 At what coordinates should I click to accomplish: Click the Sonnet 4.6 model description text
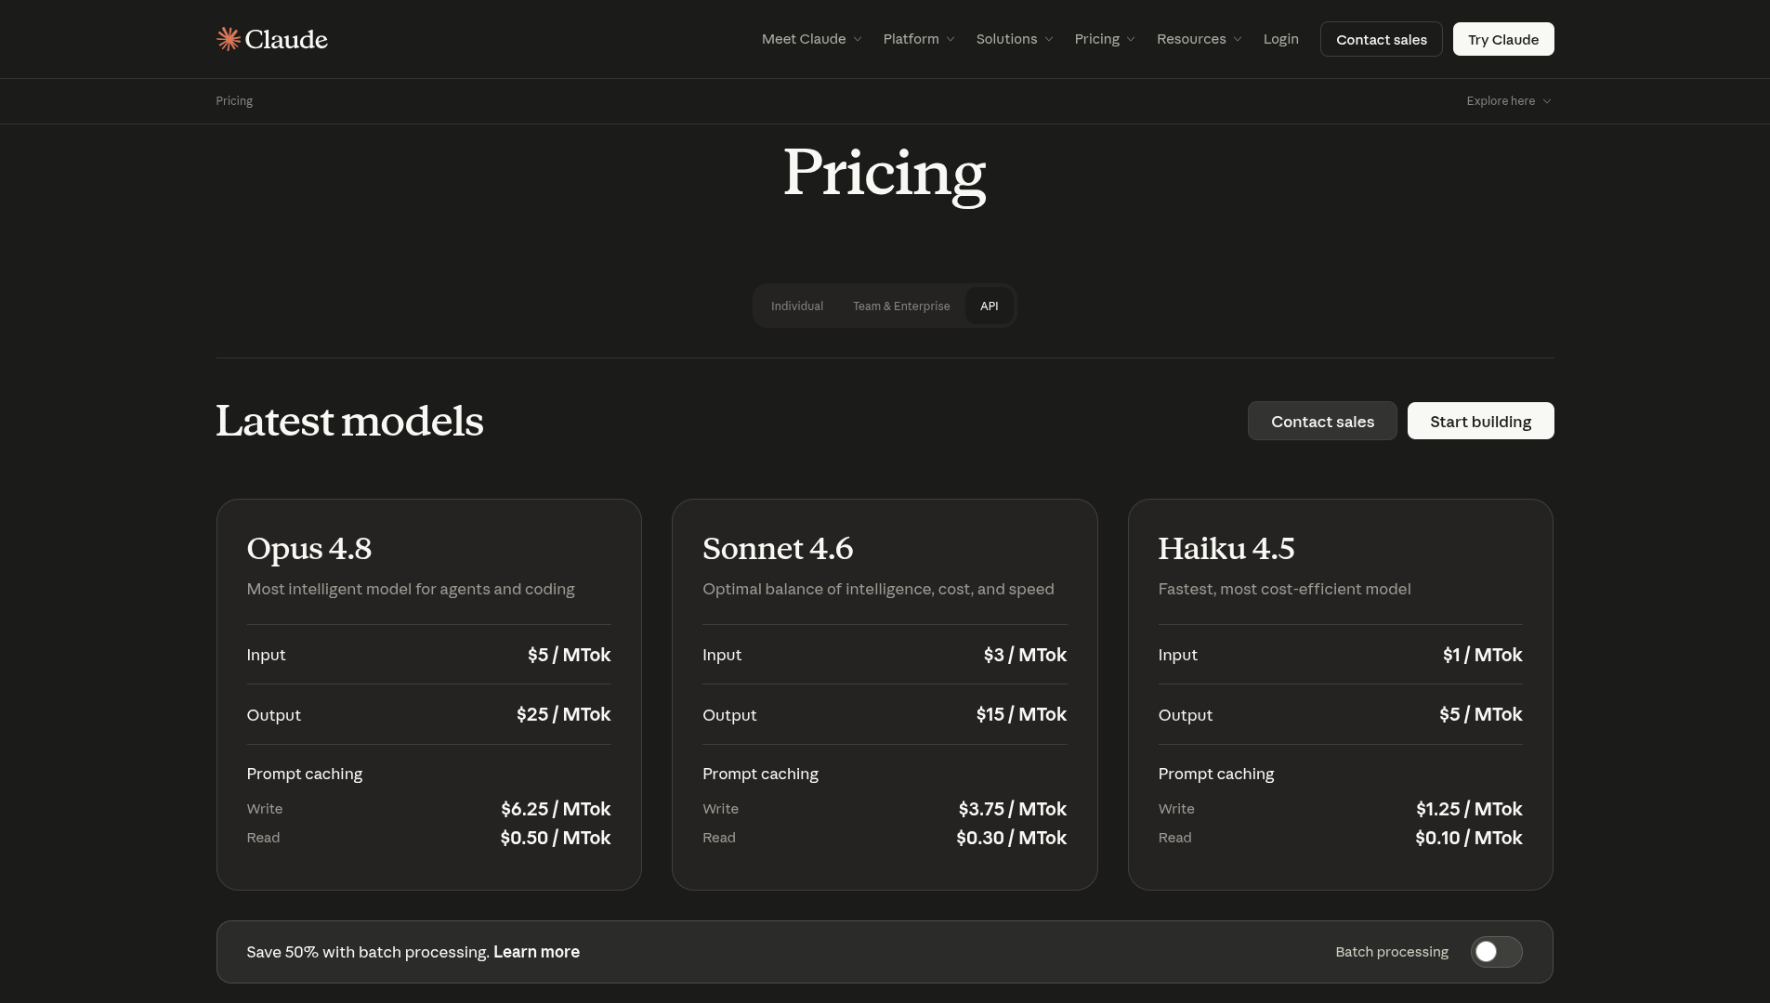coord(878,589)
